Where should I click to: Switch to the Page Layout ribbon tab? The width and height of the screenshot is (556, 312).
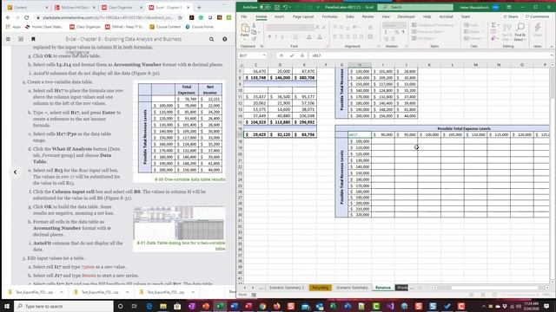[x=303, y=16]
